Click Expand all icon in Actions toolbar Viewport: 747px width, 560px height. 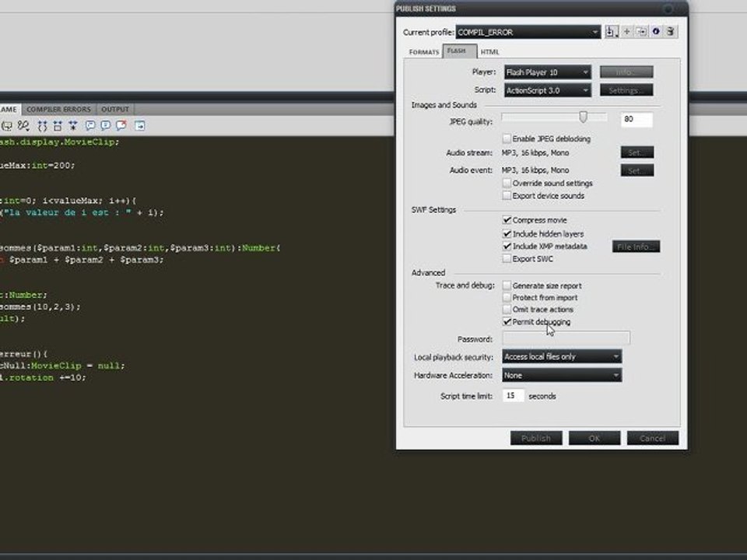point(73,126)
